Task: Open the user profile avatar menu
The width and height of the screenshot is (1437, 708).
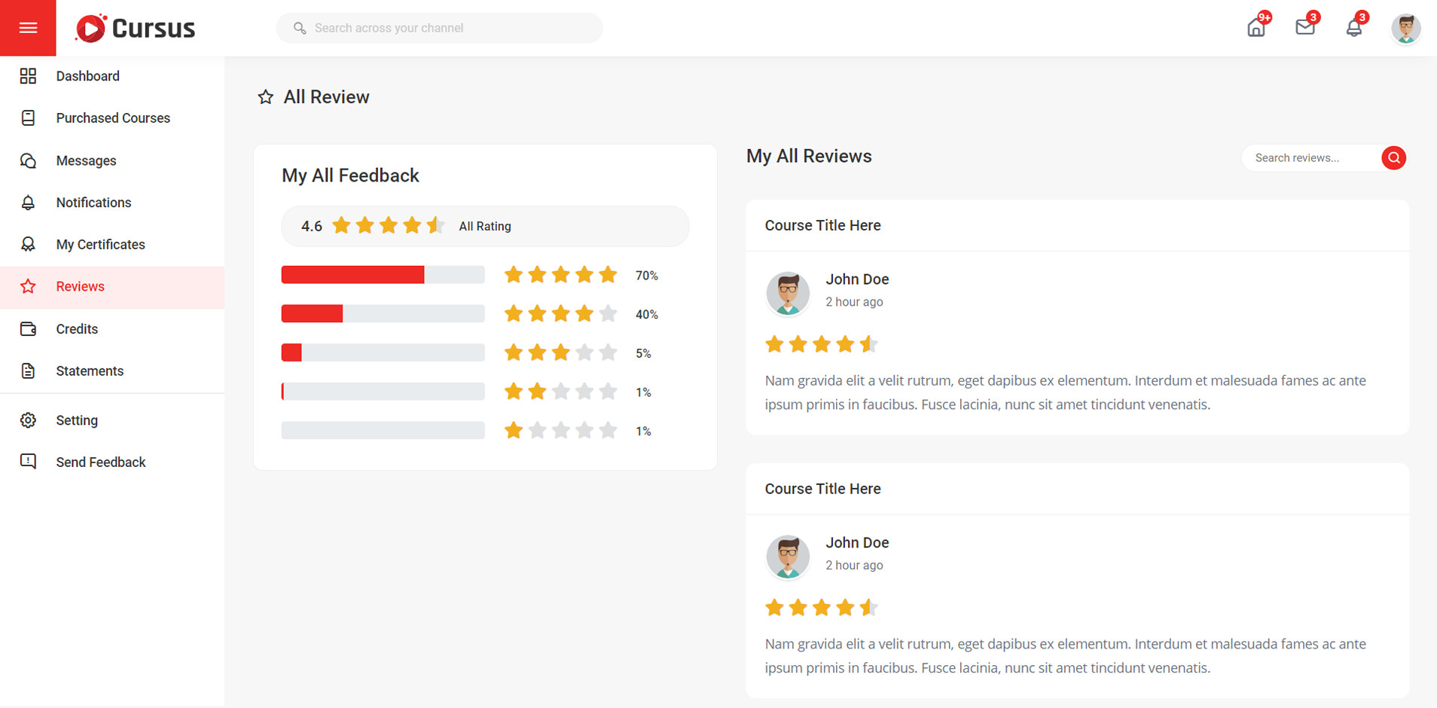Action: (x=1405, y=29)
